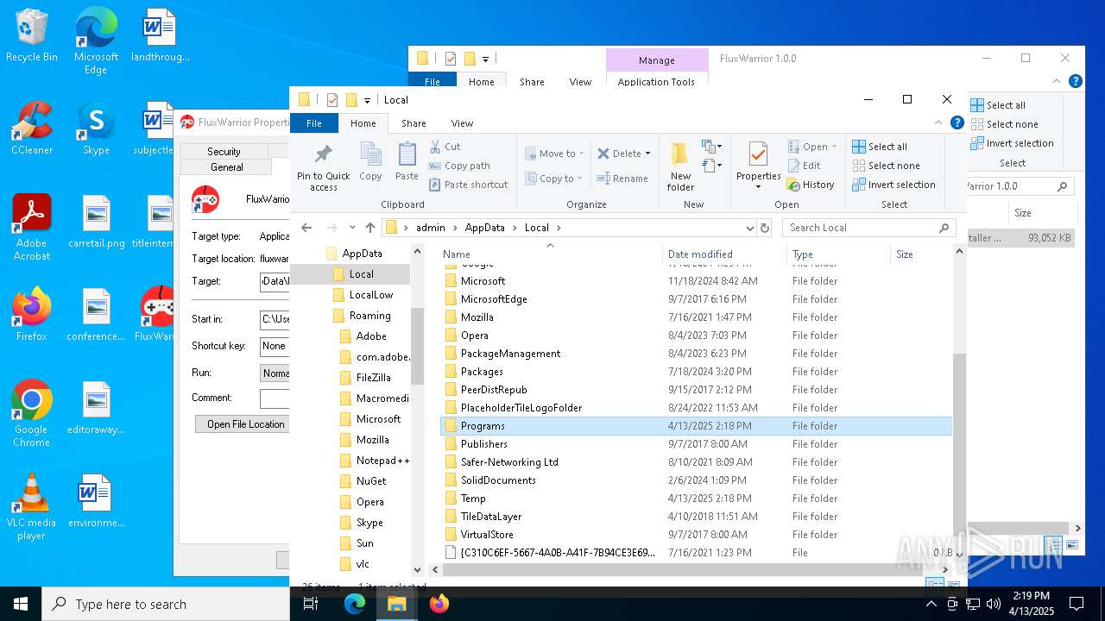
Task: Select CCleaner desktop shortcut
Action: [32, 128]
